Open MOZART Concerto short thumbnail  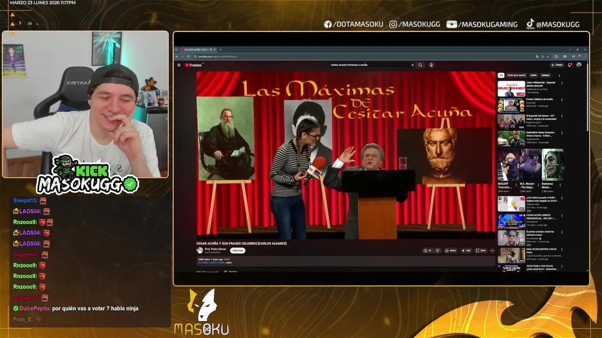(x=508, y=165)
